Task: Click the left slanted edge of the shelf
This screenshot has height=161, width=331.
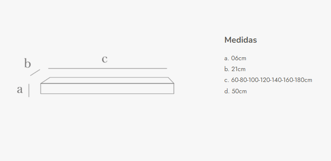Action: [45, 80]
